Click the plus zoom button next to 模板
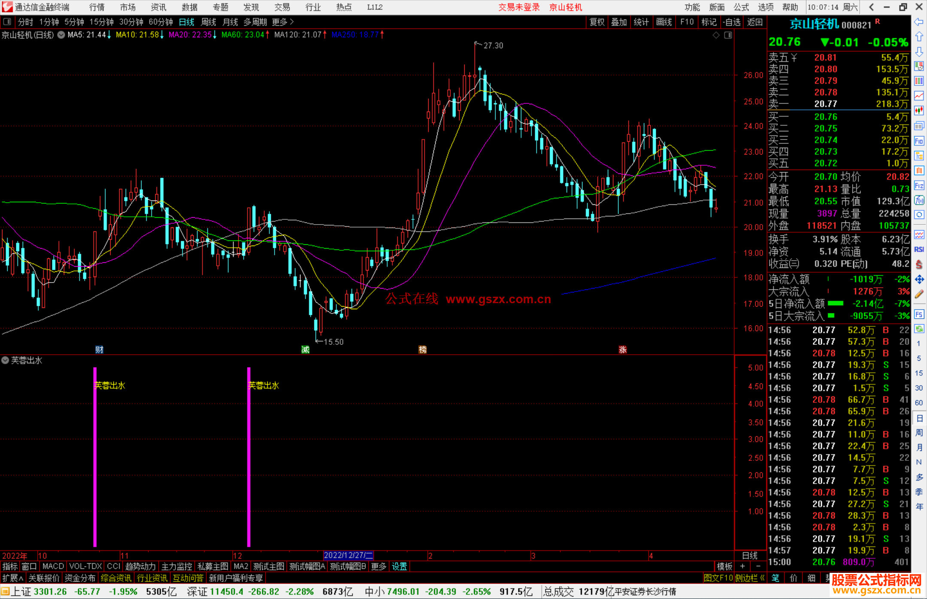Screen dimensions: 927x599 point(742,566)
